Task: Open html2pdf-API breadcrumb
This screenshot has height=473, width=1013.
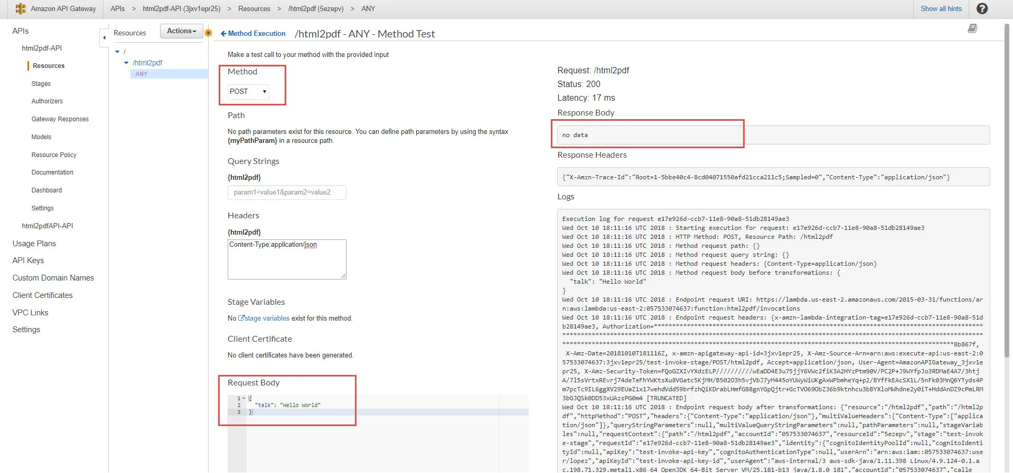Action: (182, 8)
